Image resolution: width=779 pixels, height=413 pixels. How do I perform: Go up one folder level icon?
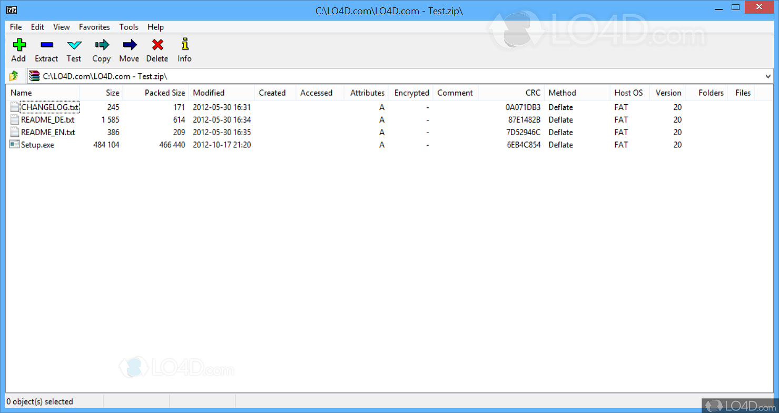click(x=14, y=76)
